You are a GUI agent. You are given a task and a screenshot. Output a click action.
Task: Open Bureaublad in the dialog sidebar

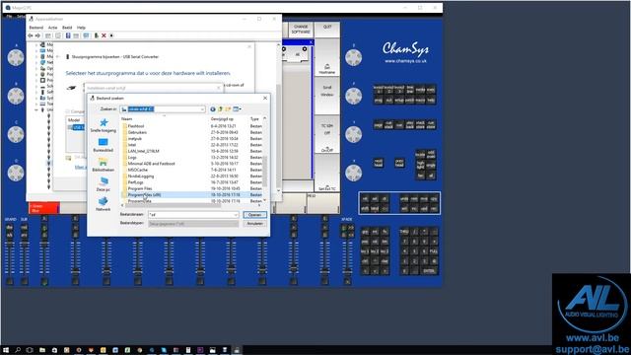[x=103, y=145]
